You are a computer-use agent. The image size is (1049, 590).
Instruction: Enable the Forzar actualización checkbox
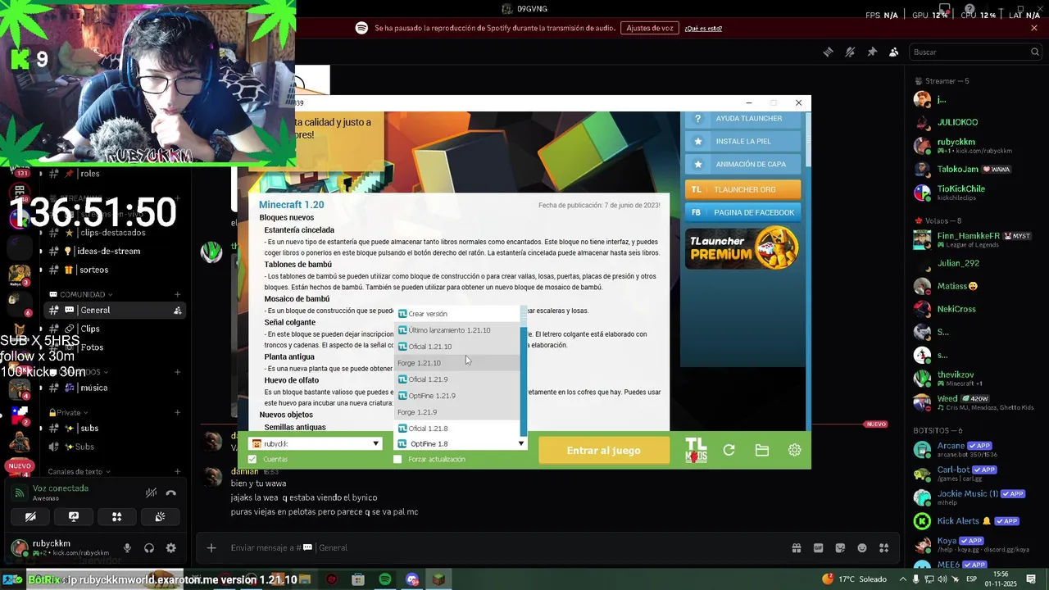click(397, 459)
